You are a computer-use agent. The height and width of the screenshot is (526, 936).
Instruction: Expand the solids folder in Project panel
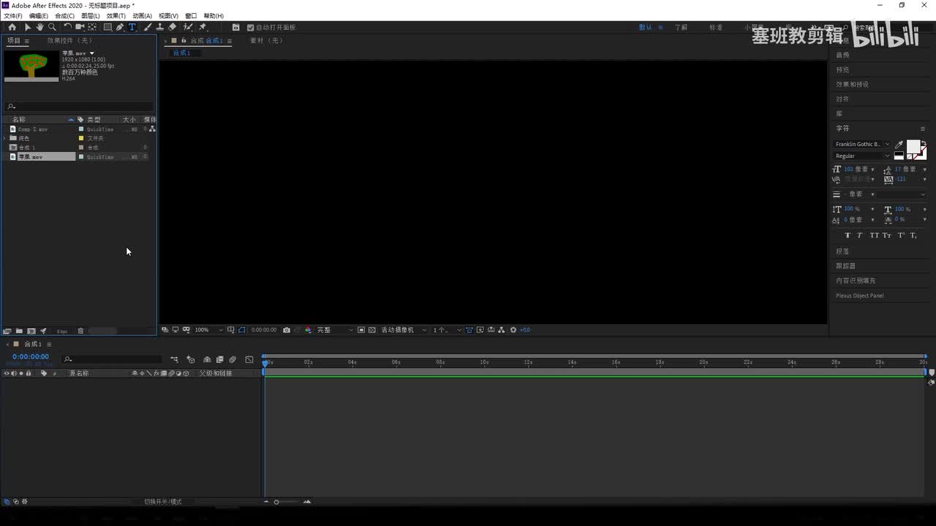coord(6,138)
